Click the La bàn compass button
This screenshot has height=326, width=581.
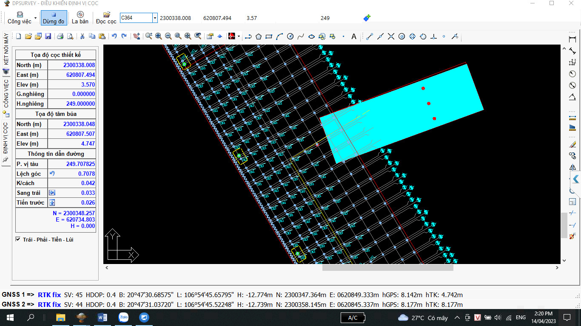click(x=80, y=18)
